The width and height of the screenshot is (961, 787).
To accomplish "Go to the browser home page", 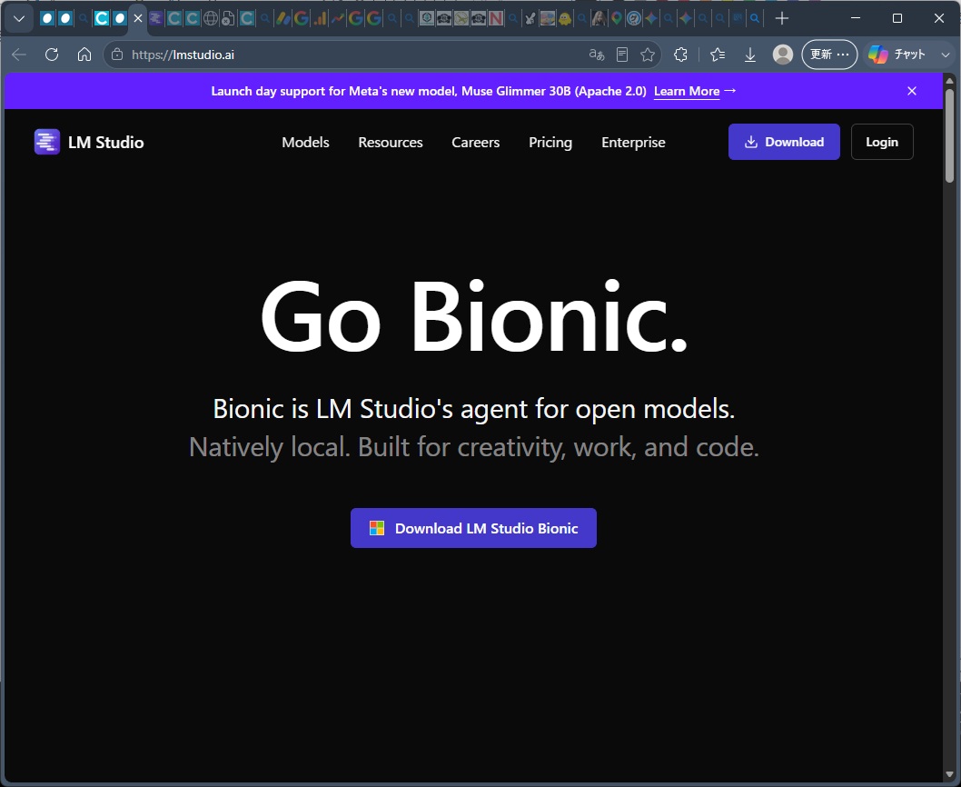I will click(84, 55).
